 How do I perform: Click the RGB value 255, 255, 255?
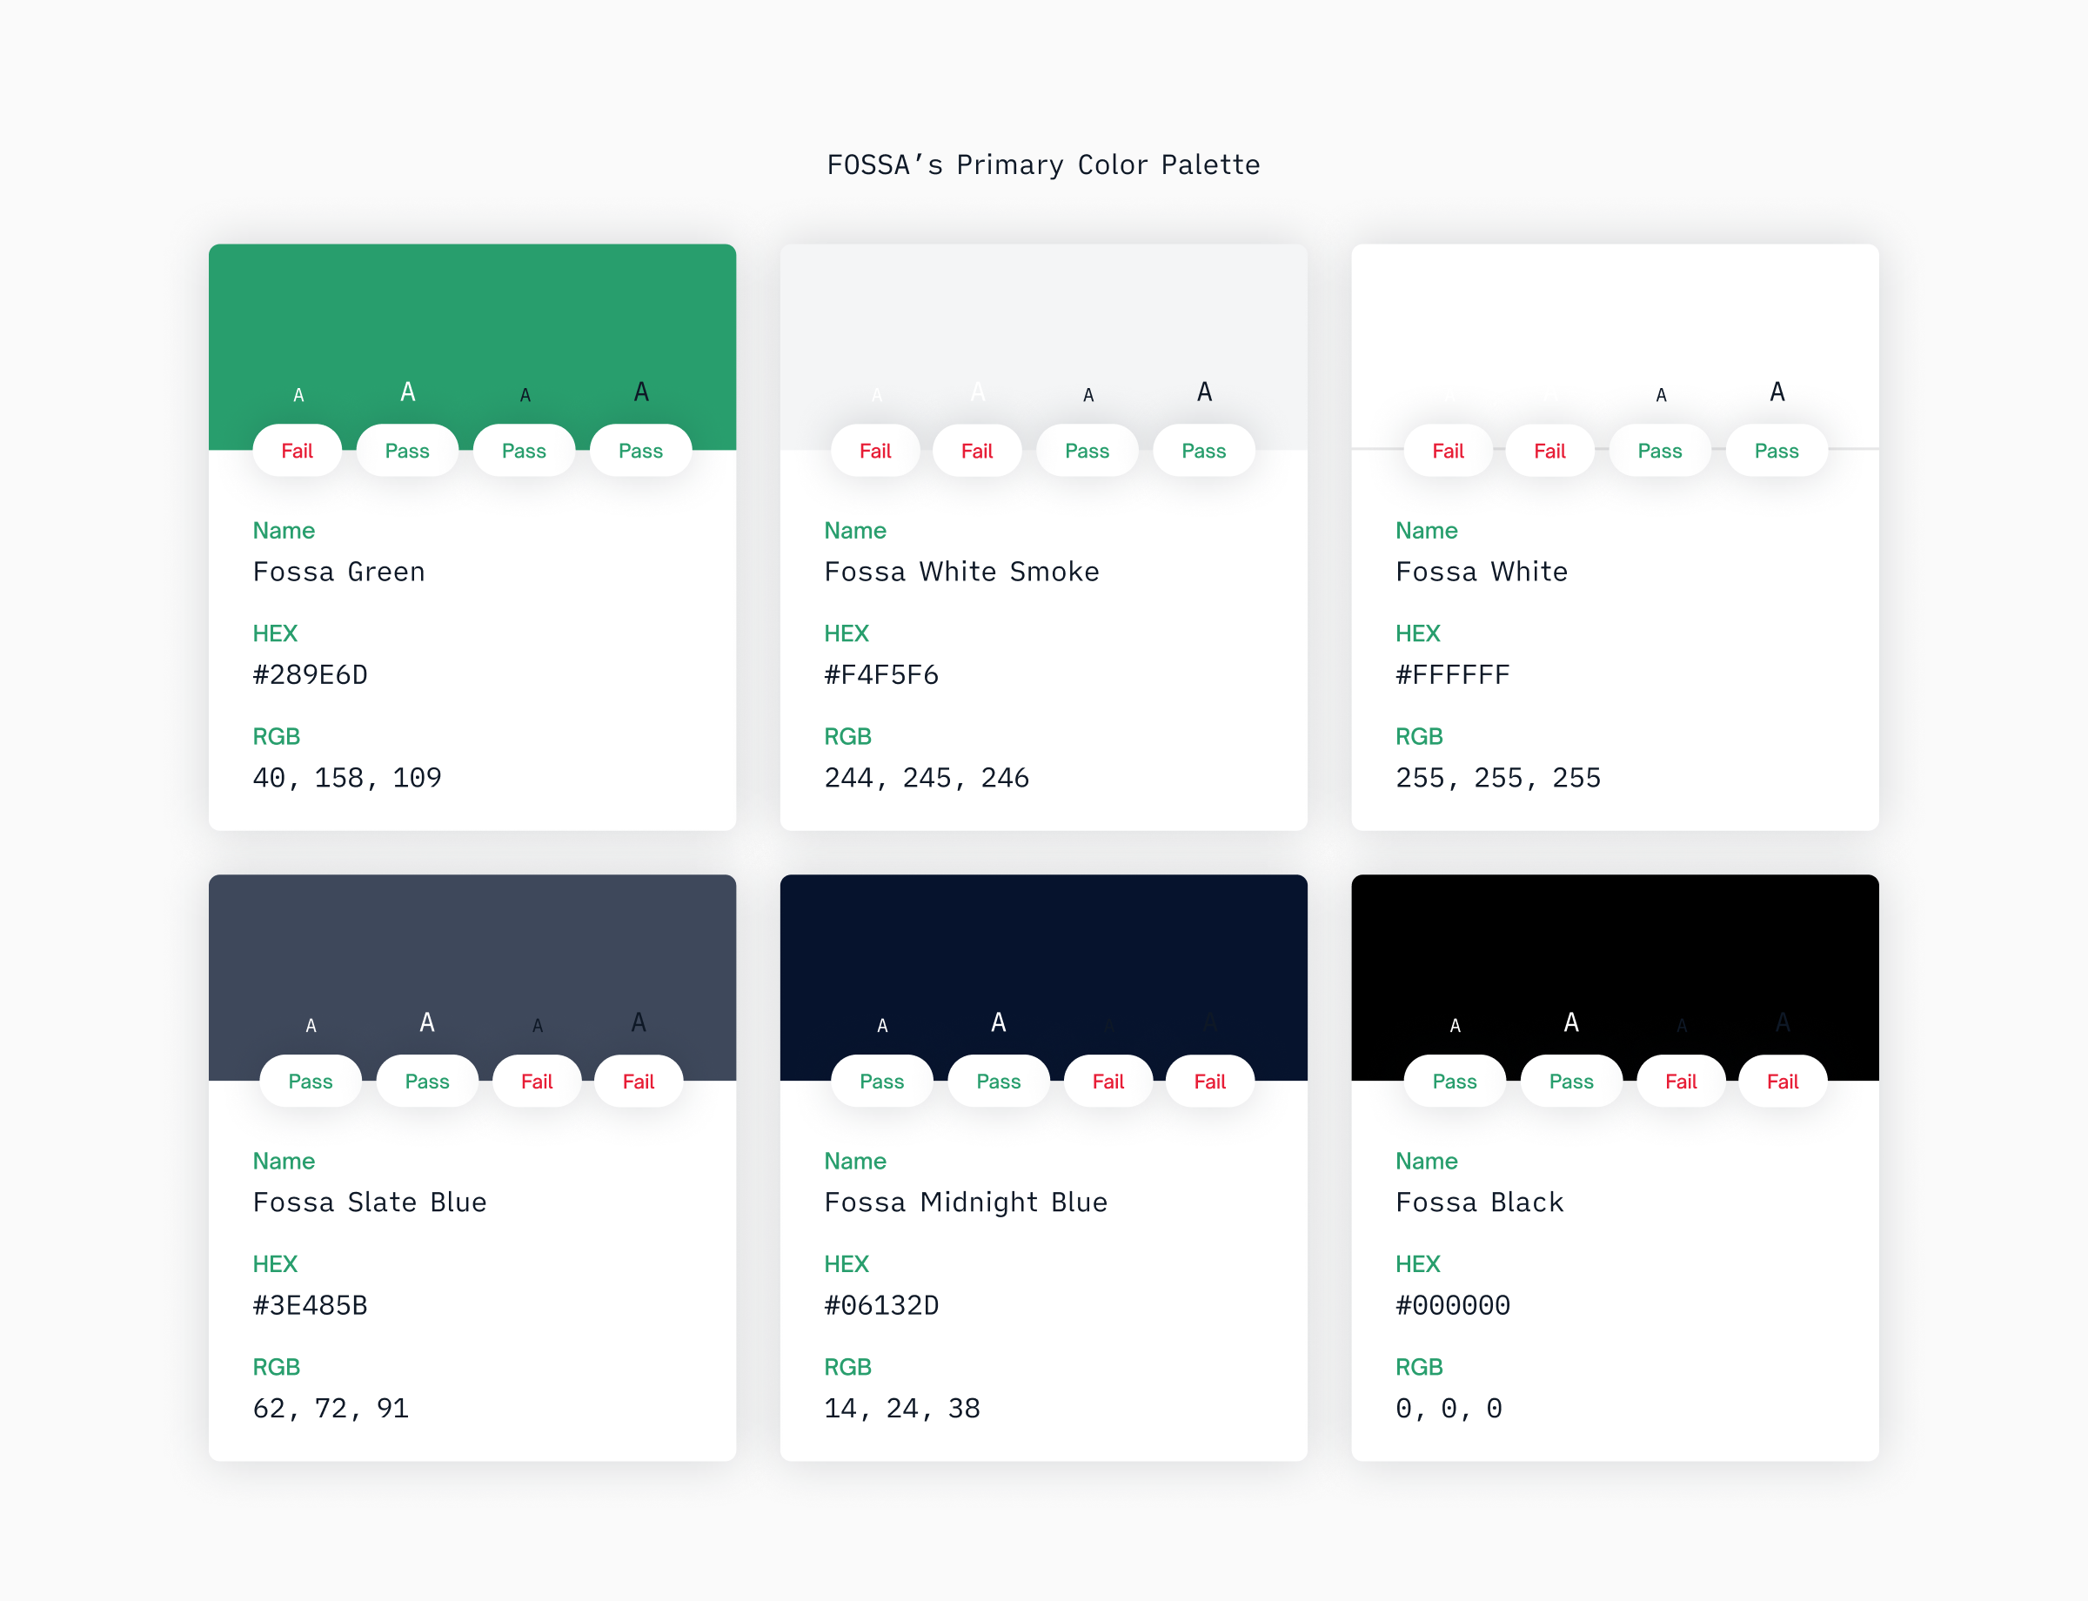(x=1499, y=779)
